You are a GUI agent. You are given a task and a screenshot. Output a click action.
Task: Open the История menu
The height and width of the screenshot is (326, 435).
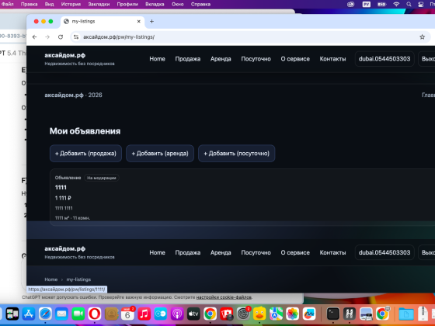tap(71, 4)
